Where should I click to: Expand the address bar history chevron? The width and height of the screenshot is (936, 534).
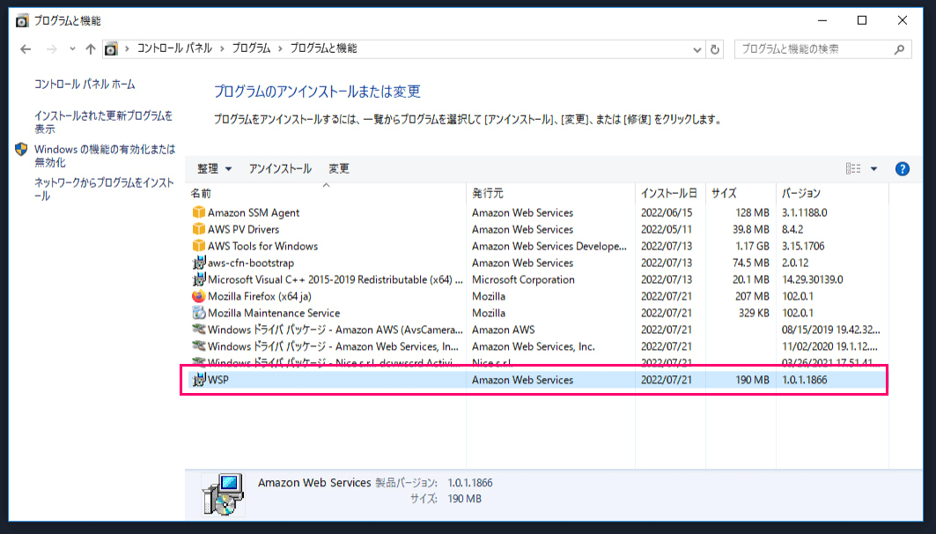pos(696,49)
